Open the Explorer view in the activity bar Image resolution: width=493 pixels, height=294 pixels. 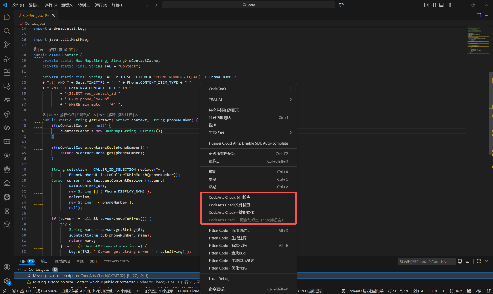coord(7,17)
